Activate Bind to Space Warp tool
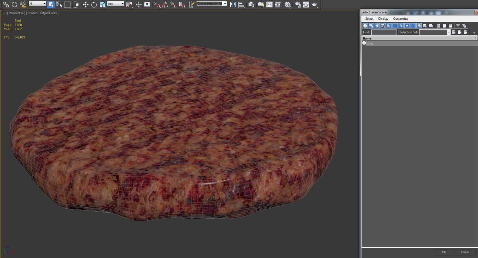478x258 pixels. point(23,5)
